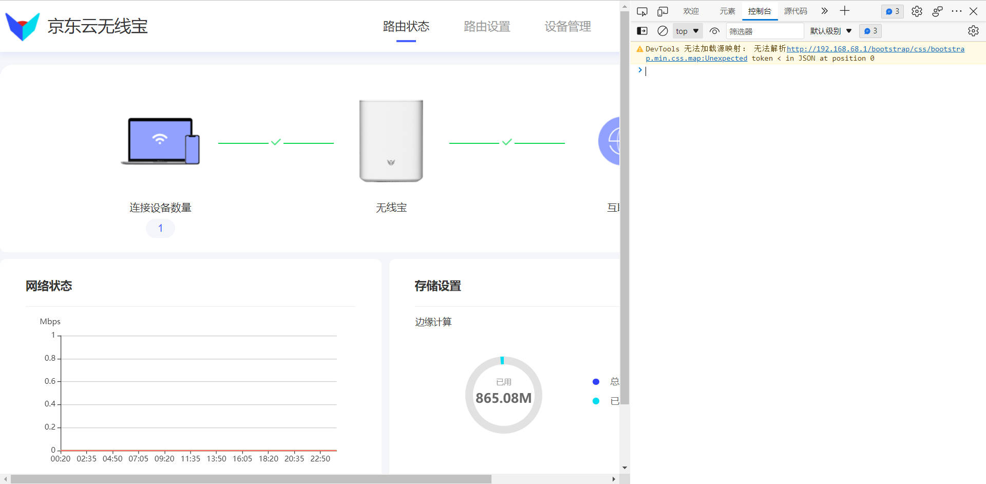Image resolution: width=986 pixels, height=484 pixels.
Task: Open the console sidebar panel icon
Action: 642,31
